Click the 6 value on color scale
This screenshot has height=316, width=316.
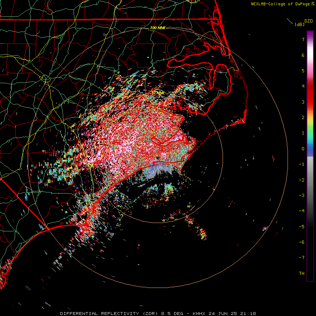(x=303, y=55)
